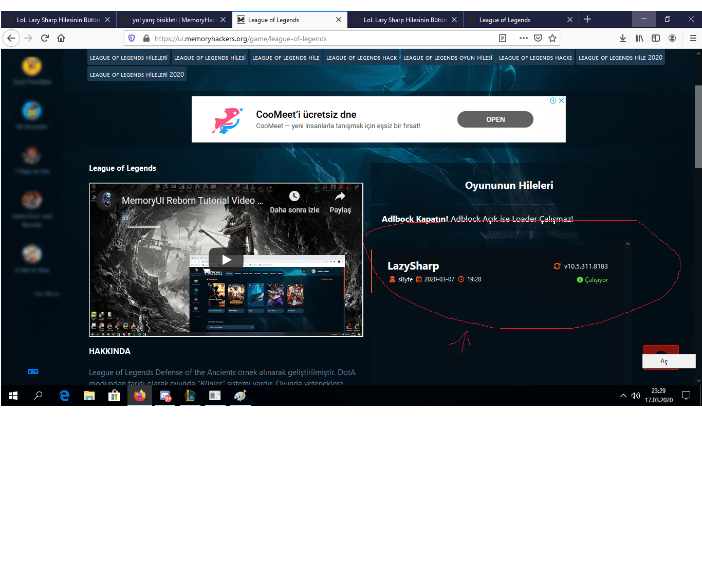This screenshot has height=570, width=702.
Task: Open Firefox account icon
Action: click(672, 38)
